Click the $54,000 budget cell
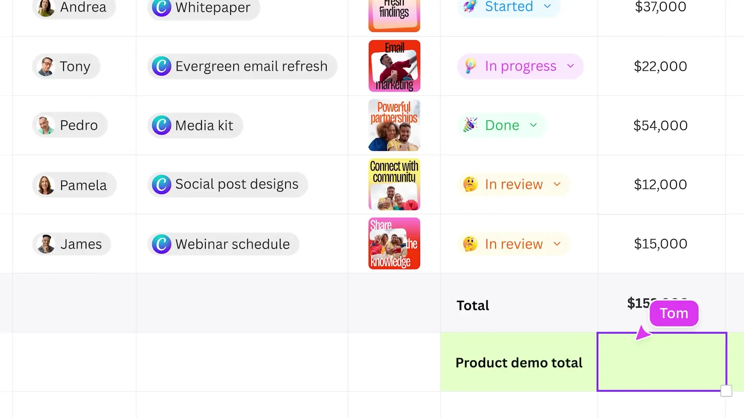744x418 pixels. click(660, 125)
